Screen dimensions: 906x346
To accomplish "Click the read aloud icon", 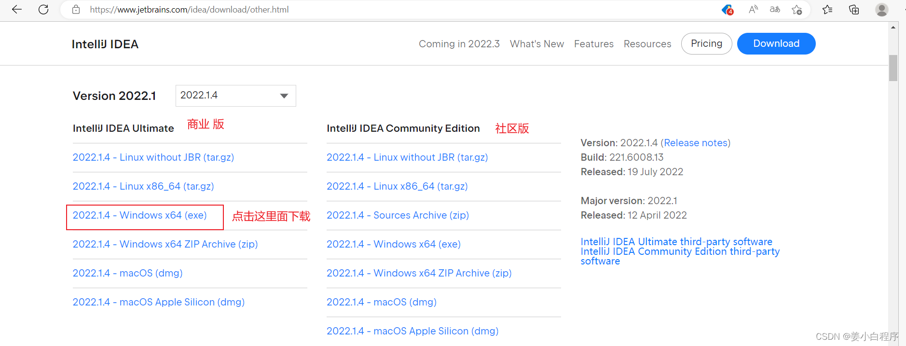I will click(753, 9).
